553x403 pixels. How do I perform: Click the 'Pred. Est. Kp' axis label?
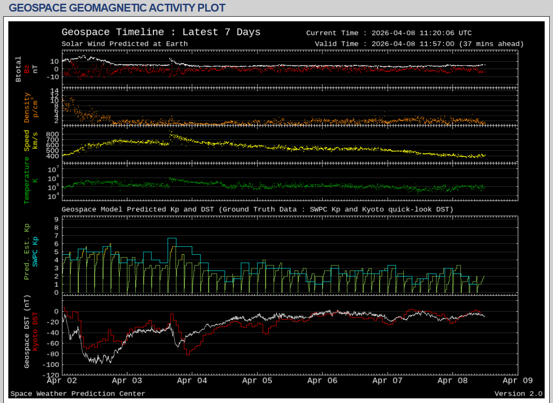tap(27, 252)
